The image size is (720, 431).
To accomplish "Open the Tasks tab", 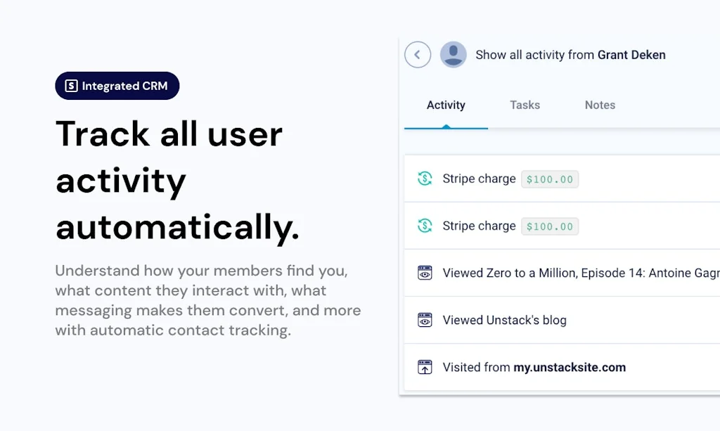I will coord(525,105).
